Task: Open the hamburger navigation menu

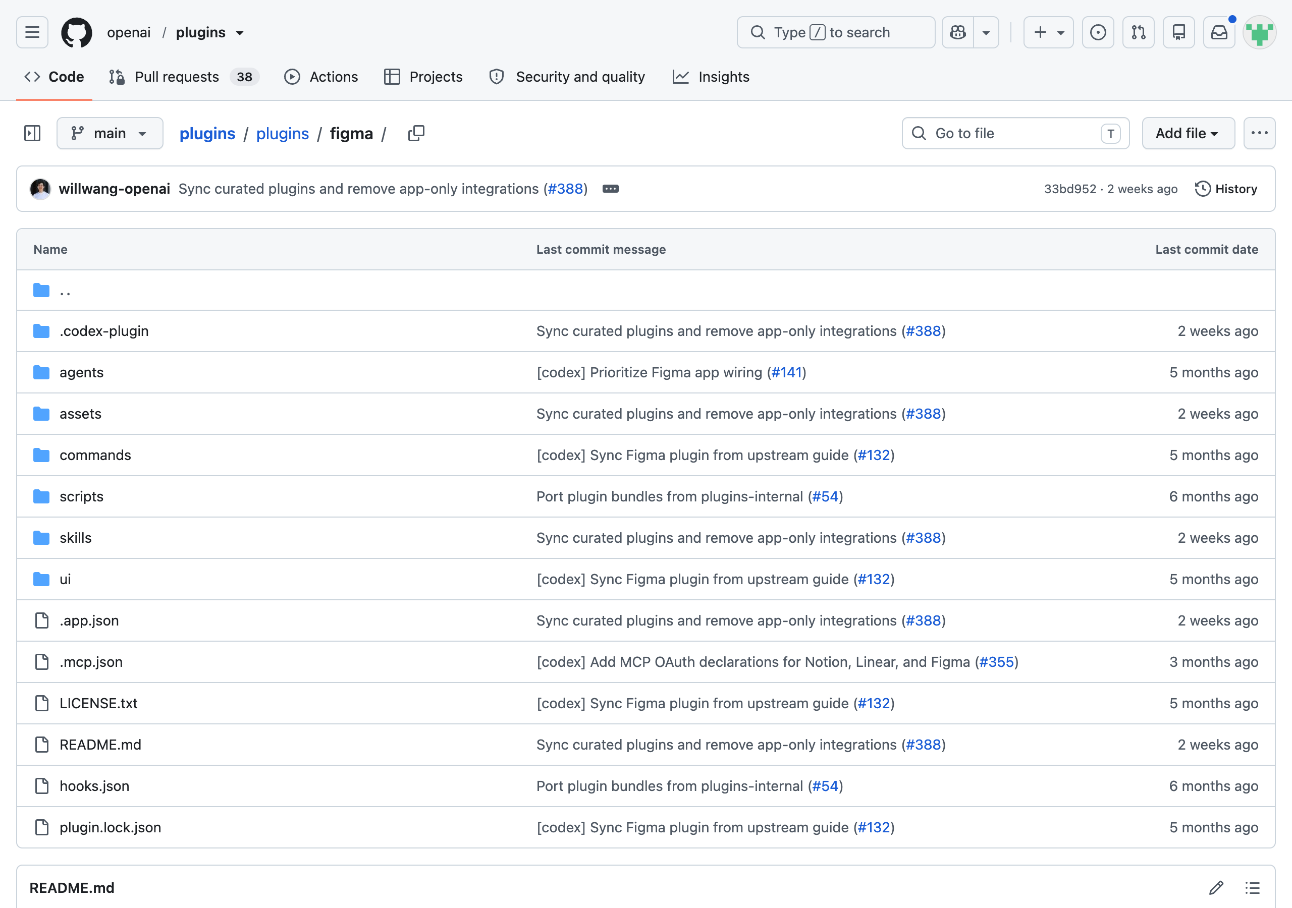Action: point(32,32)
